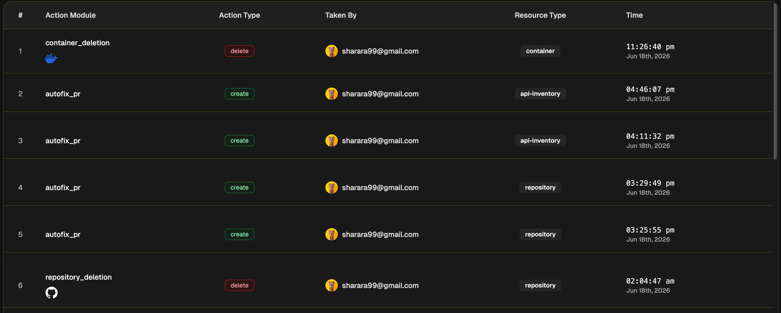781x313 pixels.
Task: Click row number 4
Action: click(x=20, y=187)
